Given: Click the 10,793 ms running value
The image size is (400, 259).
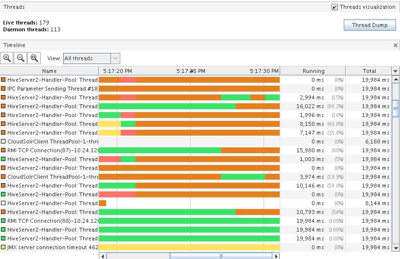Looking at the screenshot, I should pos(310,212).
